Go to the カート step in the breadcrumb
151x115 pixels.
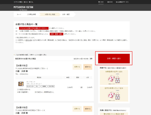19,15
